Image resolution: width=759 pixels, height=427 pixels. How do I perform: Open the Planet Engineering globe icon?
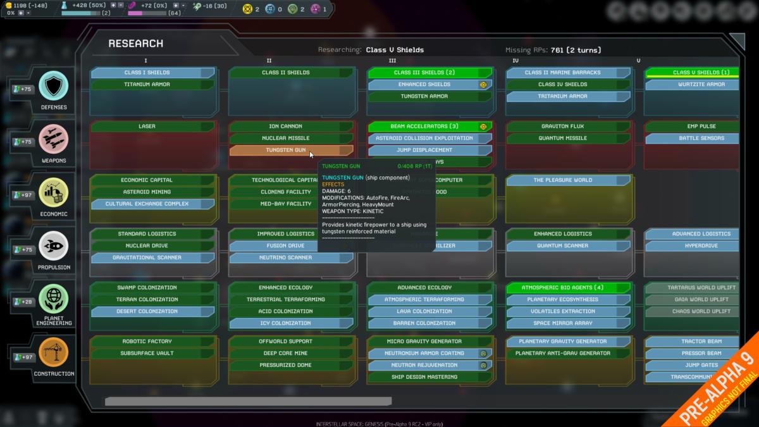click(54, 300)
